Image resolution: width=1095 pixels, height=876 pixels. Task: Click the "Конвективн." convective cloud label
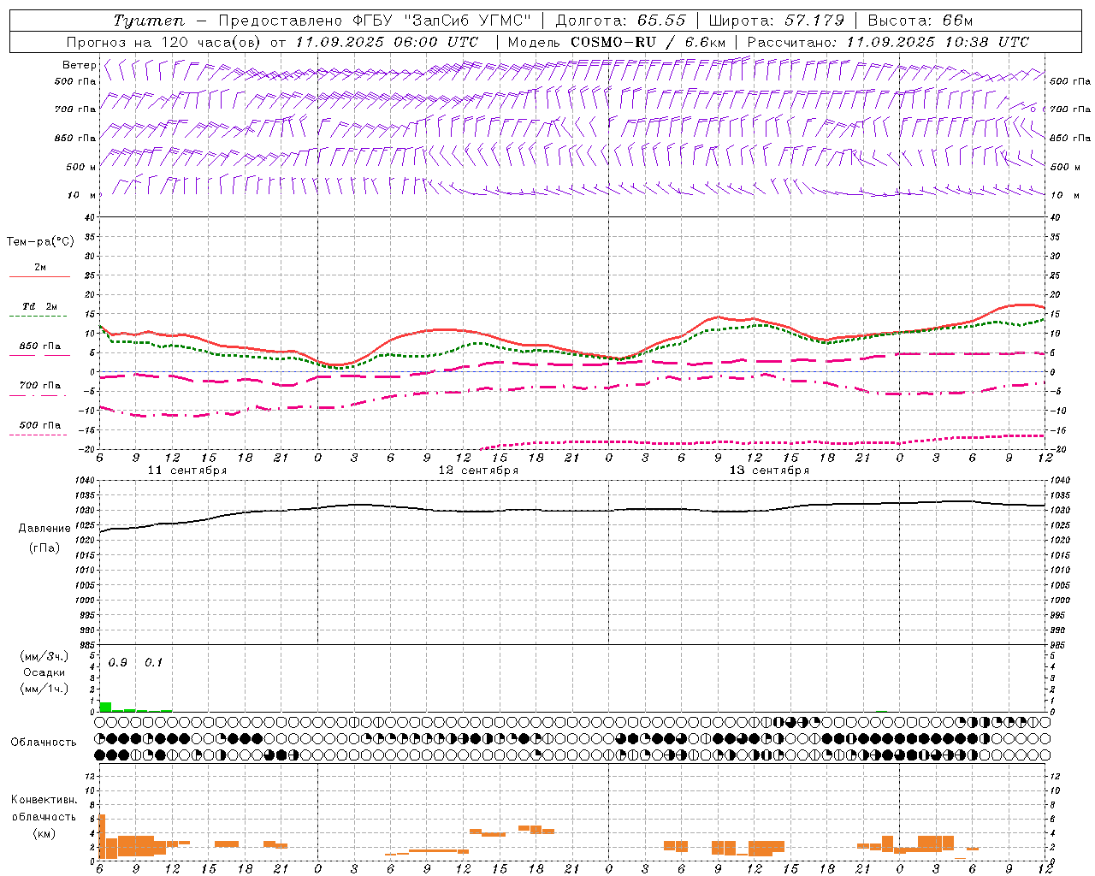[x=44, y=800]
